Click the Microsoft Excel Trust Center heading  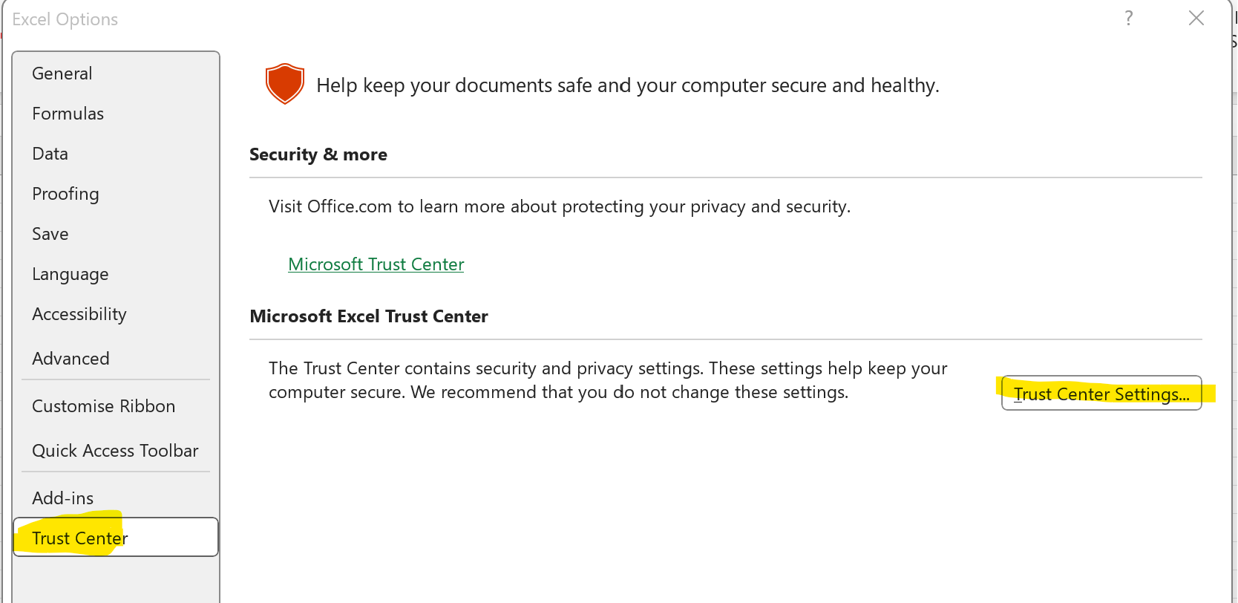tap(369, 316)
